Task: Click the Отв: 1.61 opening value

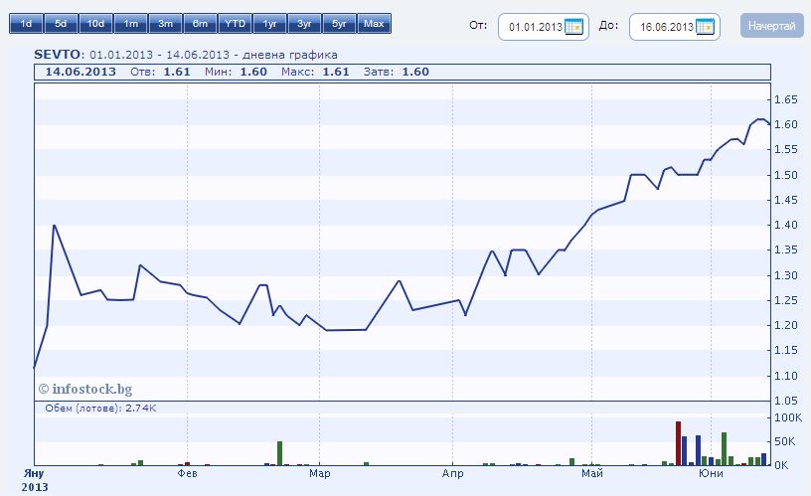Action: (160, 72)
